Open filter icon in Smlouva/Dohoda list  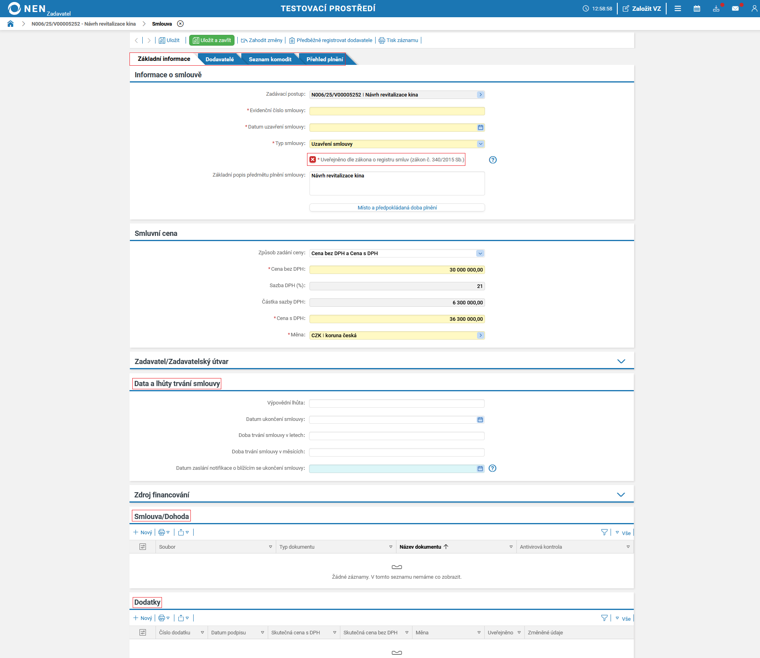coord(604,532)
